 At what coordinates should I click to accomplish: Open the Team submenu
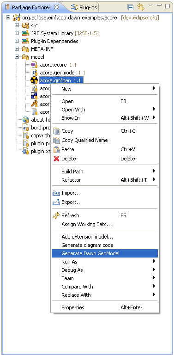[x=105, y=278]
